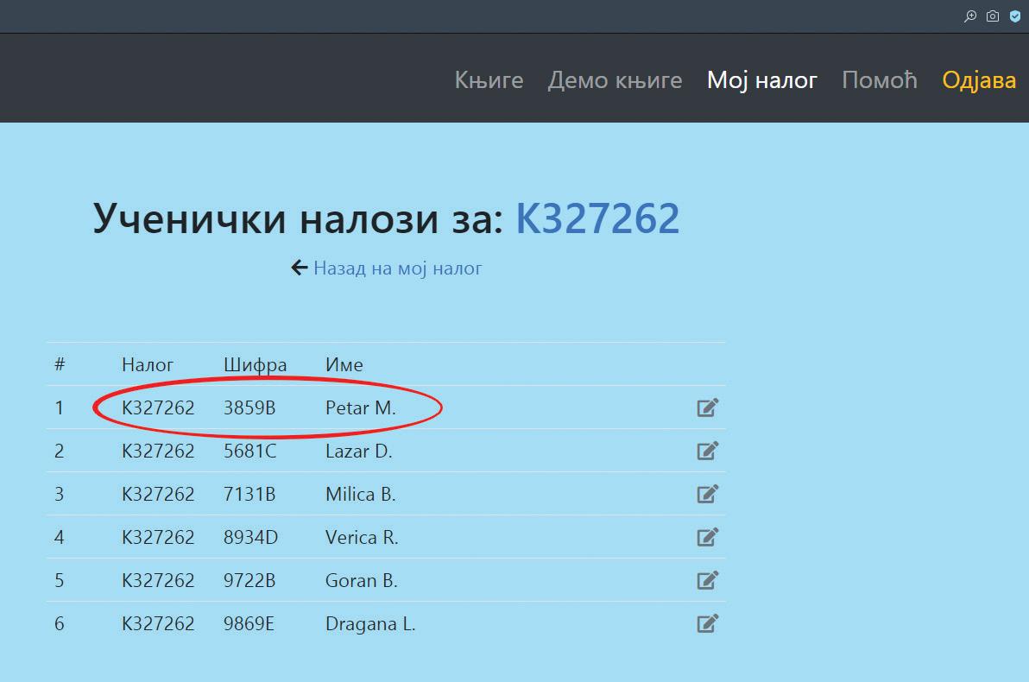Click account K327262 in Lazar D. row
The image size is (1029, 682).
(x=158, y=452)
